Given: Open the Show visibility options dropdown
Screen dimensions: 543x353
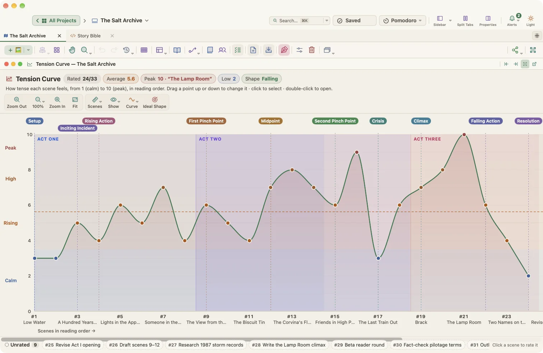Looking at the screenshot, I should point(113,102).
